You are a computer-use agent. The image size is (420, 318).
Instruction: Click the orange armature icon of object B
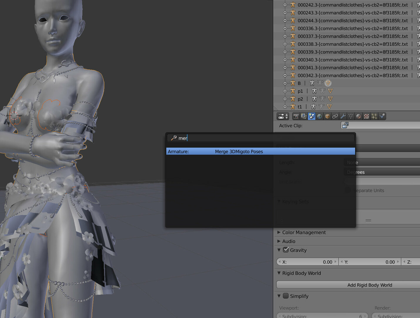[x=293, y=83]
